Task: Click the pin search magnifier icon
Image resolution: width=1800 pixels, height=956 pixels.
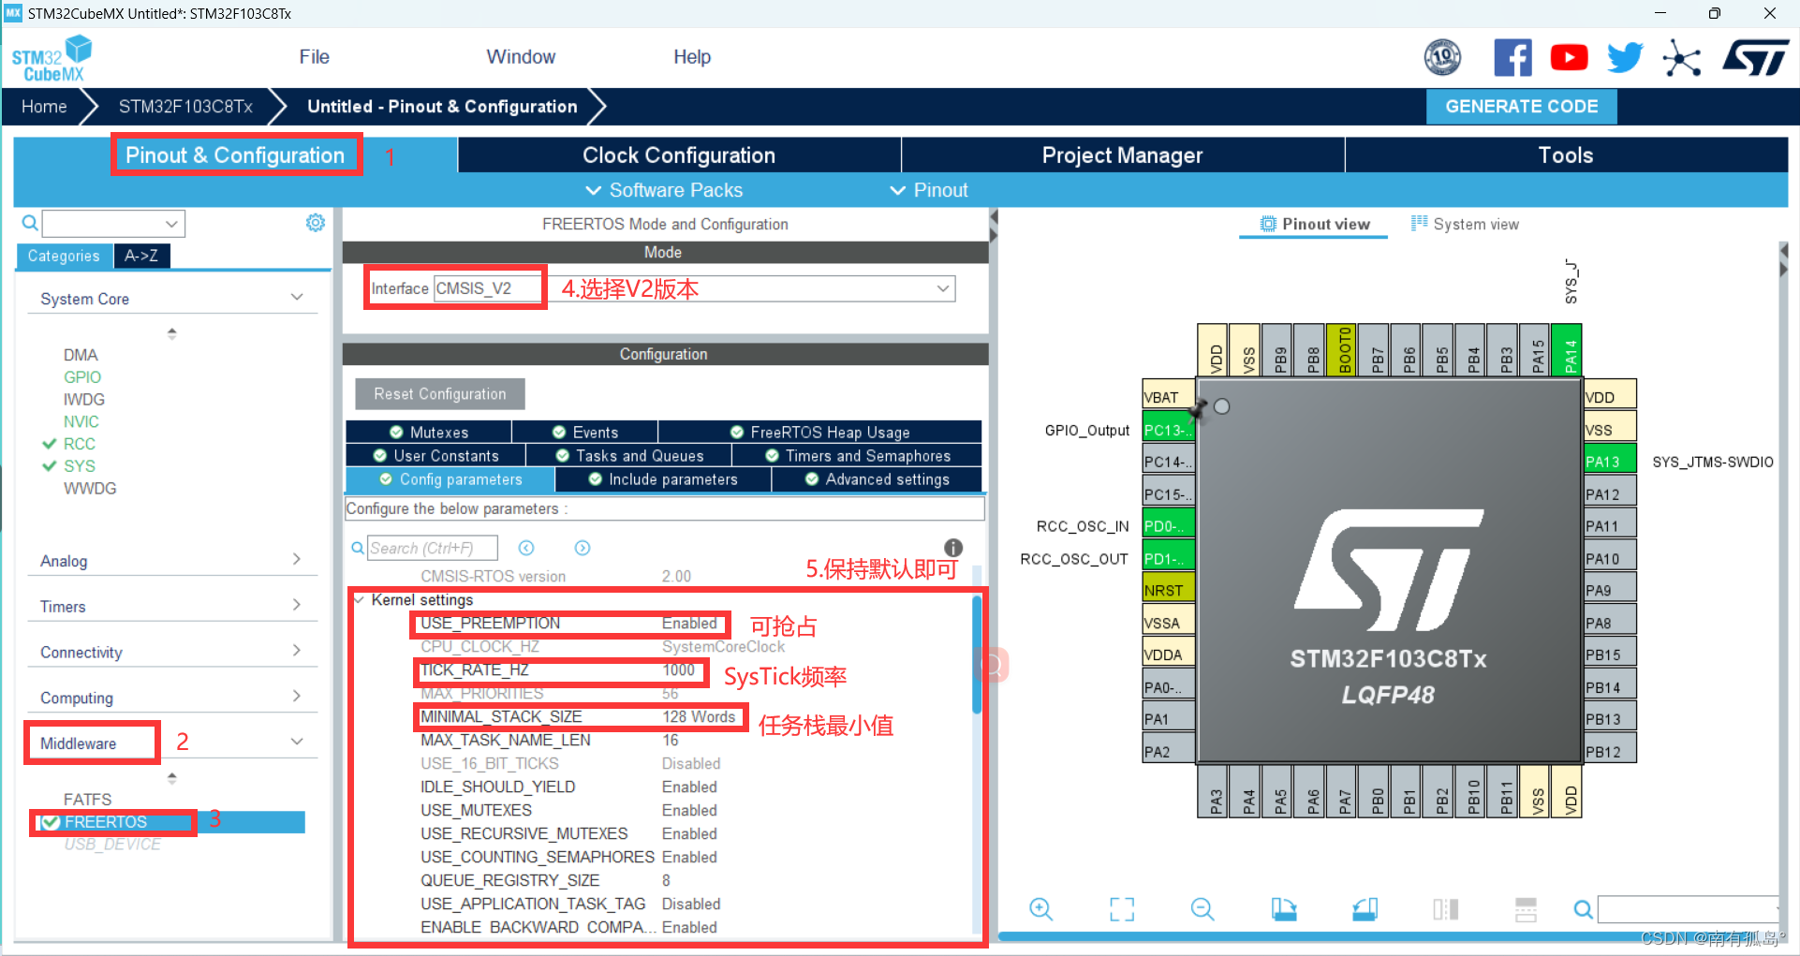Action: [x=1583, y=908]
